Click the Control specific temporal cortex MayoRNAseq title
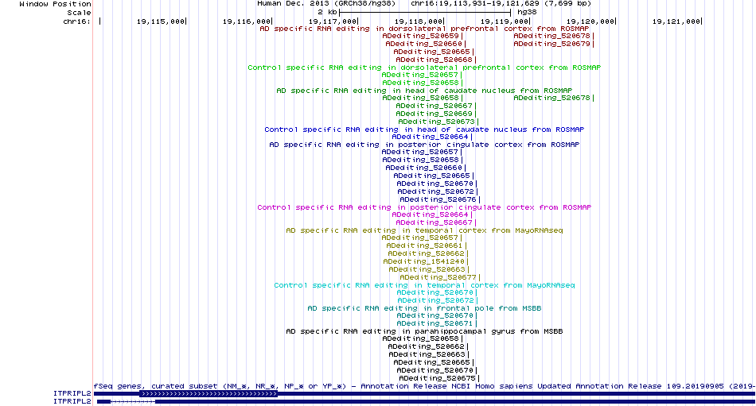Image resolution: width=756 pixels, height=406 pixels. click(x=424, y=285)
